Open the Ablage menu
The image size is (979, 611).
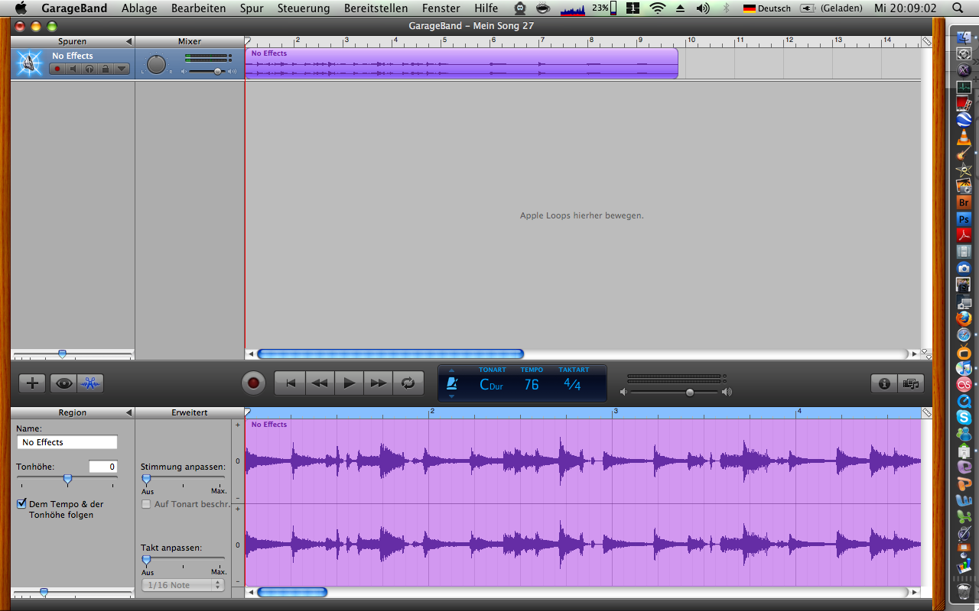pyautogui.click(x=139, y=8)
